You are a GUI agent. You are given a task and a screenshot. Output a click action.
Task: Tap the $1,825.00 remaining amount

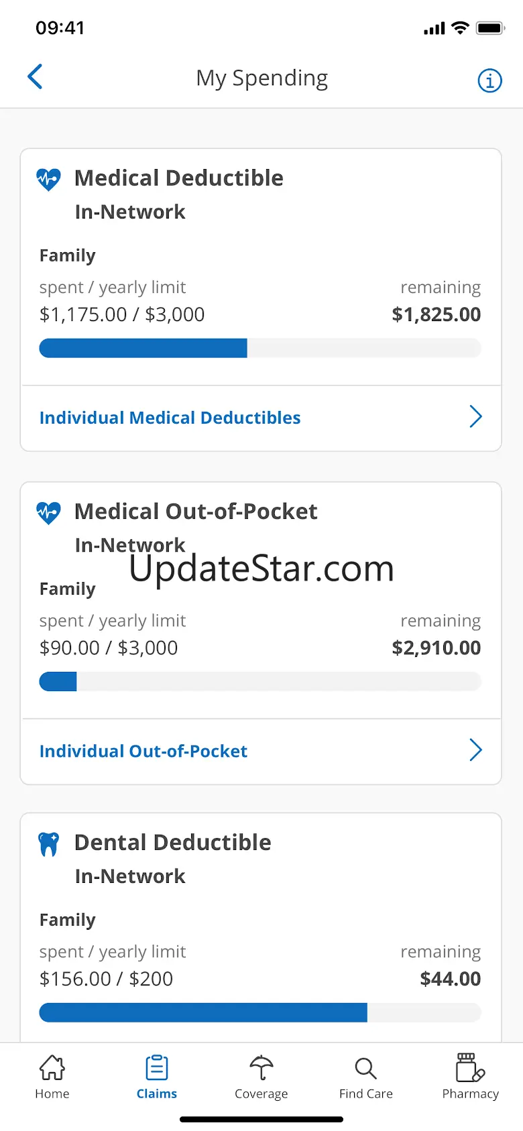(437, 314)
